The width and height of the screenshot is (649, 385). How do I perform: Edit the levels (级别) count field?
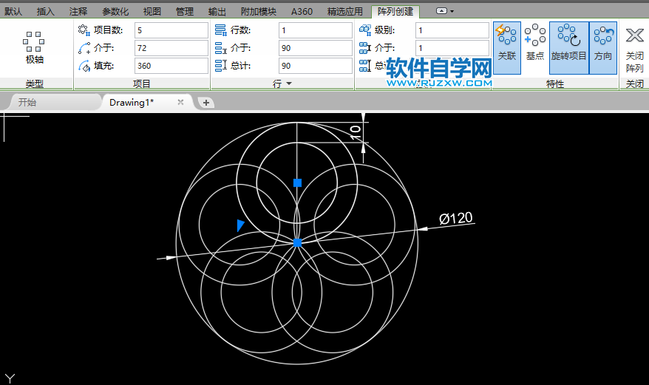(x=452, y=30)
